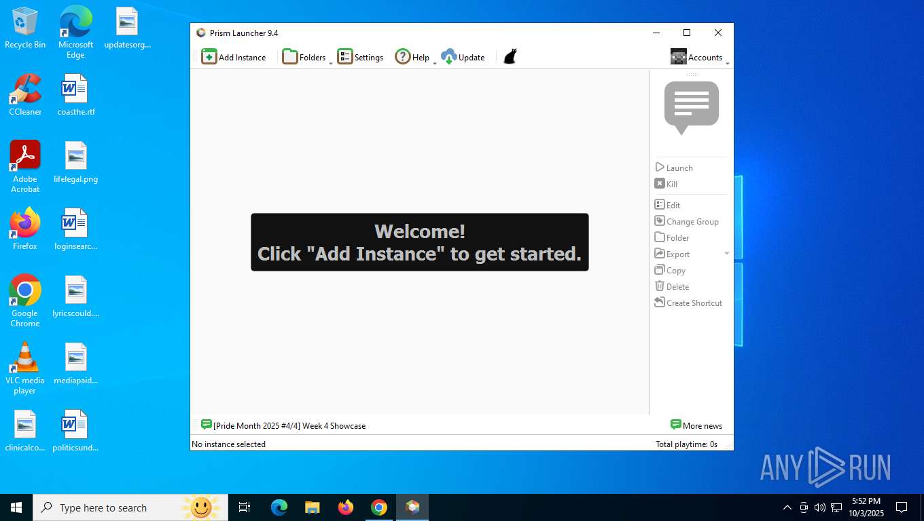Click the No instance selected status text
The height and width of the screenshot is (521, 924).
coord(229,444)
